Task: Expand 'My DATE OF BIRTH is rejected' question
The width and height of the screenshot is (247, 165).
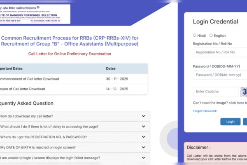Action: pos(75,147)
